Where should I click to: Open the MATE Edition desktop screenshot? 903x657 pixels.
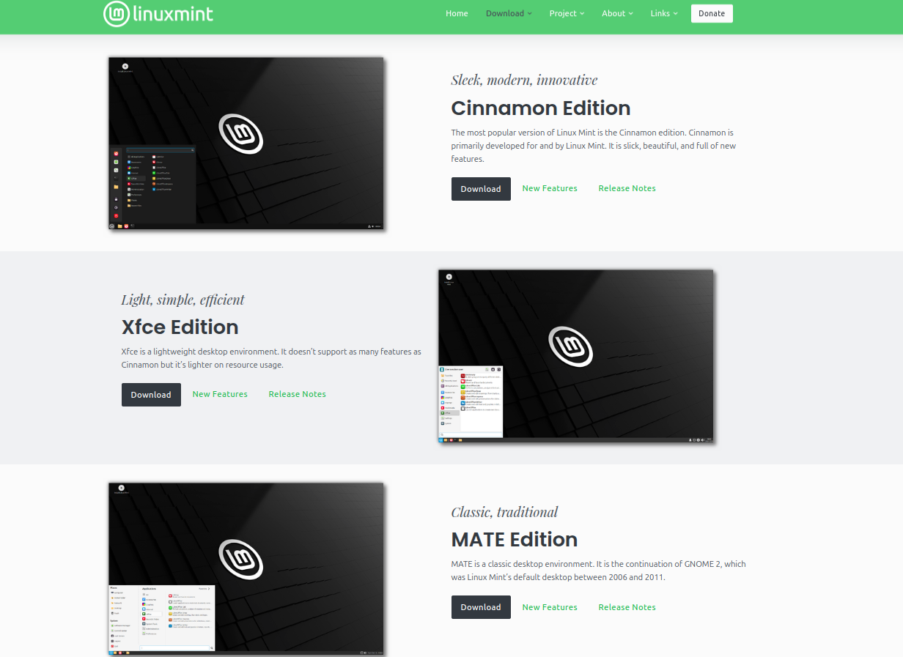tap(246, 568)
